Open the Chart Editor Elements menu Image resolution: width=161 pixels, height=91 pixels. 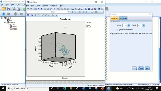[54, 6]
